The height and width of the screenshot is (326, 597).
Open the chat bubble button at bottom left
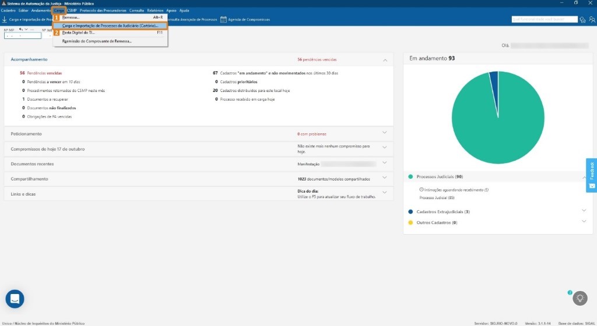(x=15, y=299)
